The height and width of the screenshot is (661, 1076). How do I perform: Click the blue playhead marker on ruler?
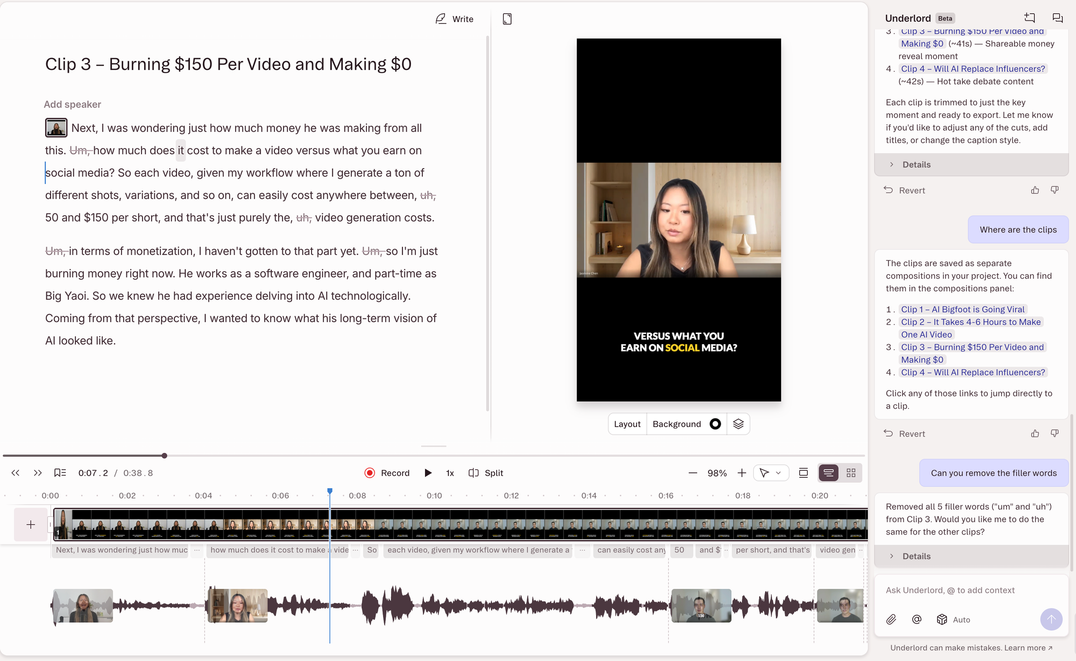pos(330,491)
